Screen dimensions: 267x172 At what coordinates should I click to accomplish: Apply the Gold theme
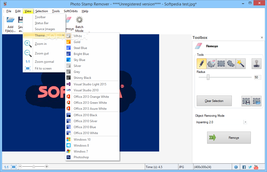[x=92, y=42]
